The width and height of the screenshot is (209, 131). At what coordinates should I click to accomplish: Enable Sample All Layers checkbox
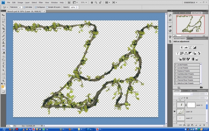click(47, 7)
